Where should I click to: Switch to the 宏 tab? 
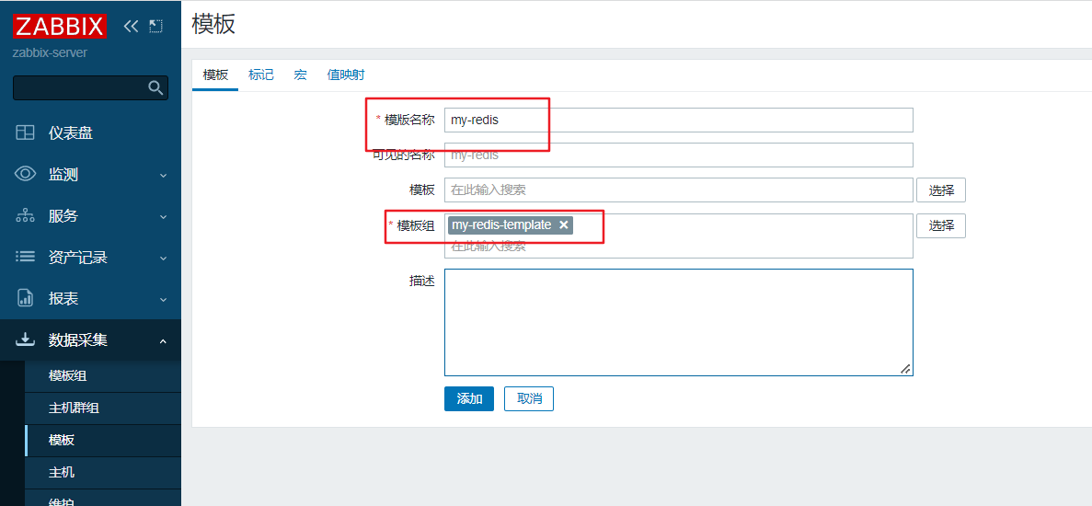(300, 75)
